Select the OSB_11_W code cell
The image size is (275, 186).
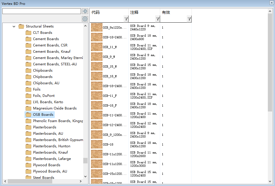(x=110, y=47)
